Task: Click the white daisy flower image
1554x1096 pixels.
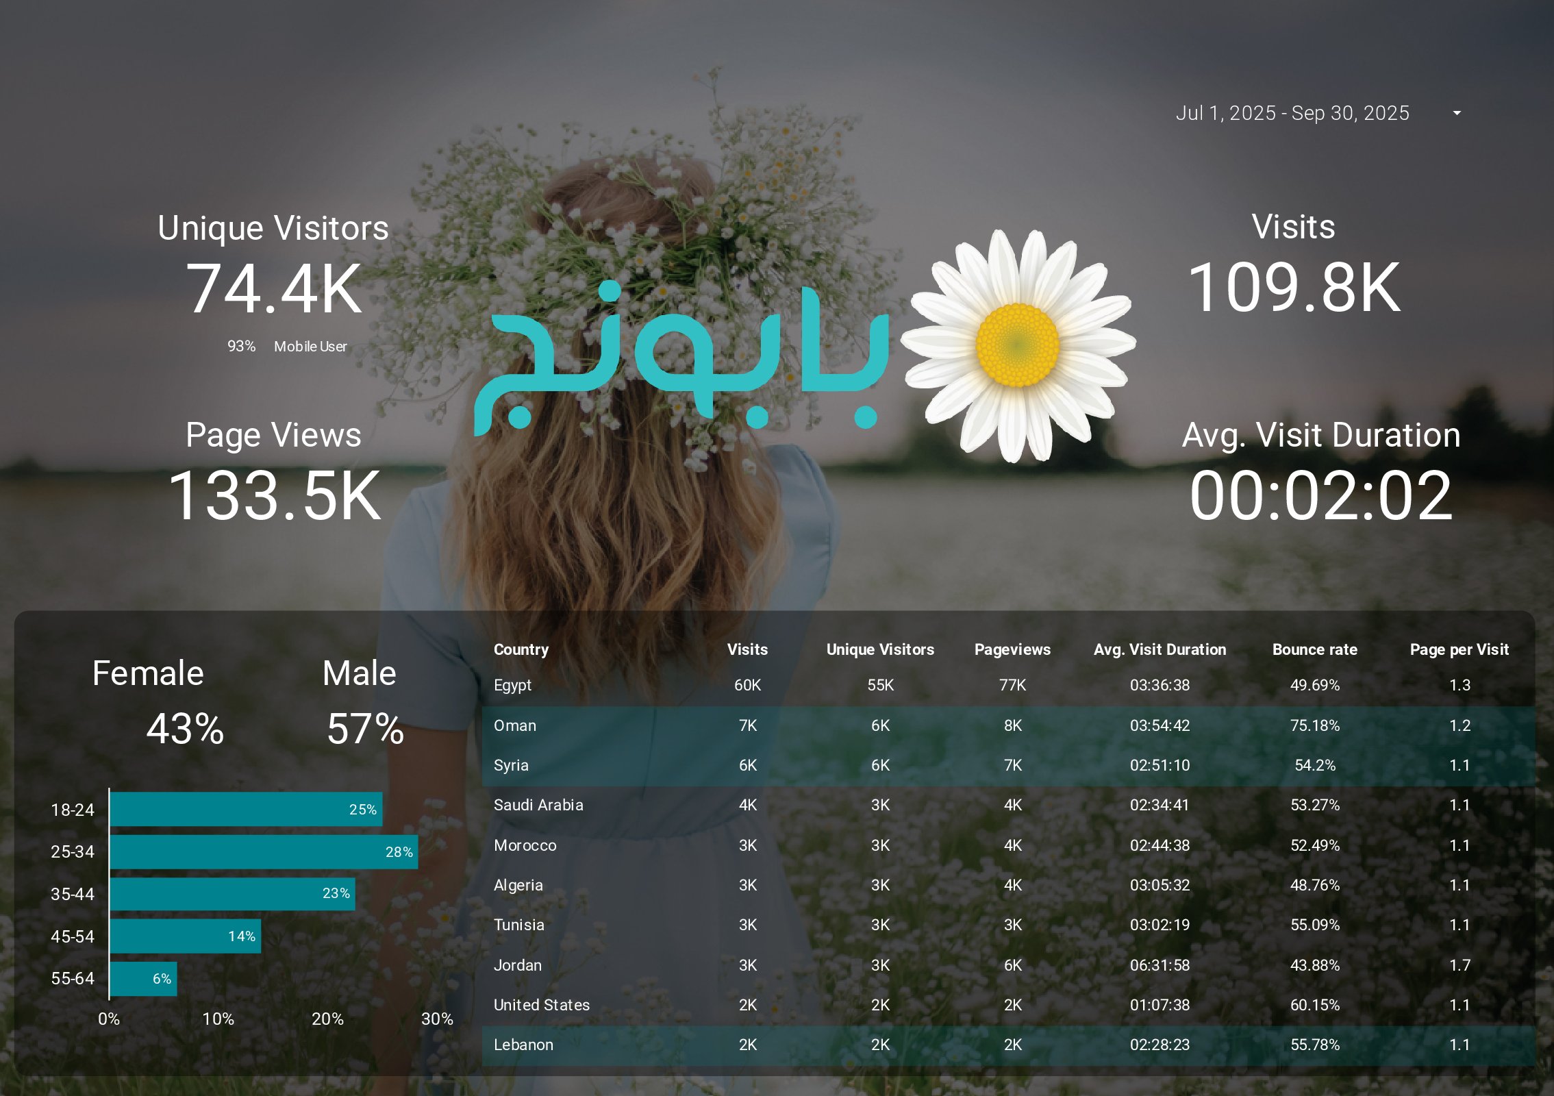Action: pyautogui.click(x=1018, y=345)
